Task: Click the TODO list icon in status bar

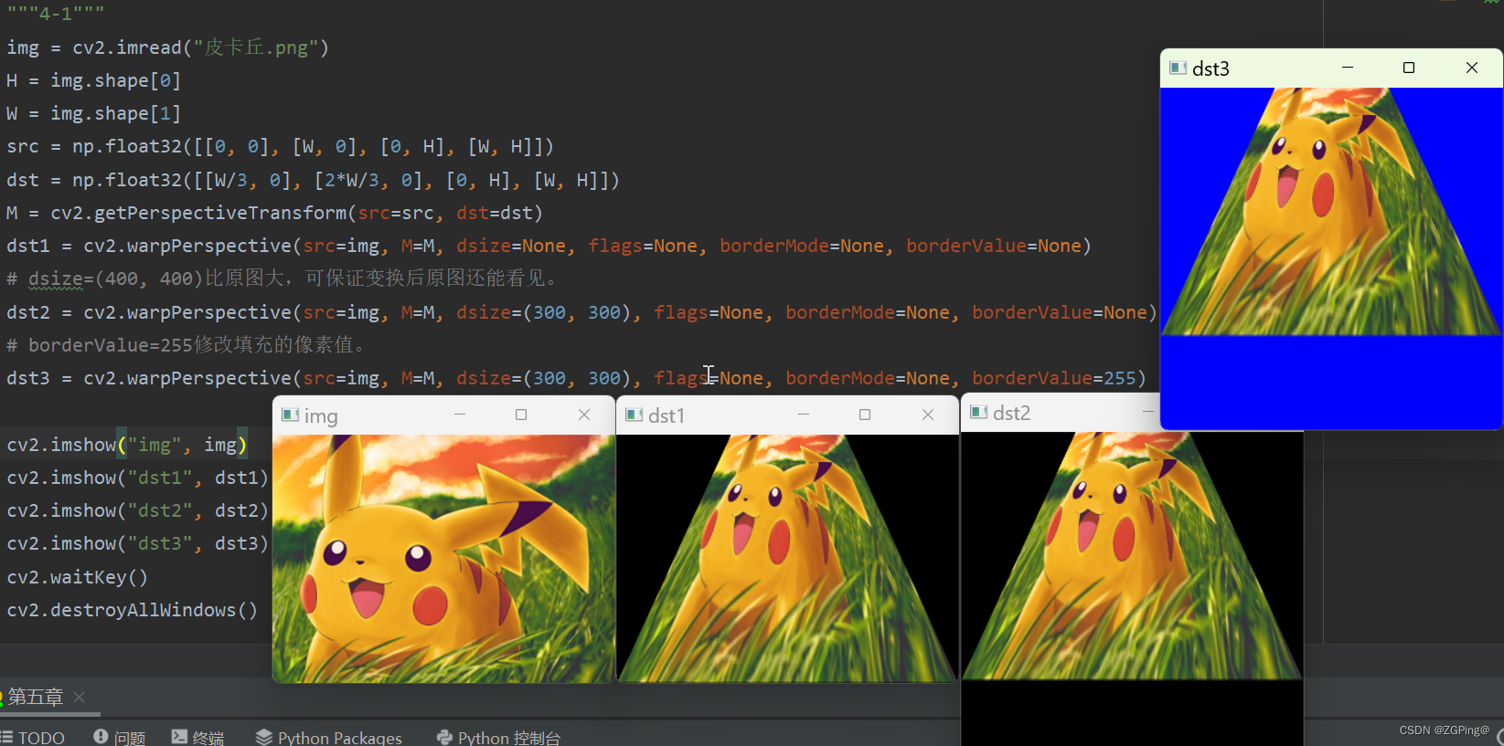Action: (6, 737)
